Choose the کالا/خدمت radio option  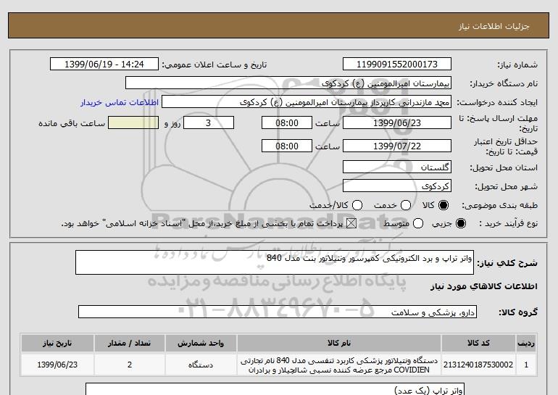357,205
